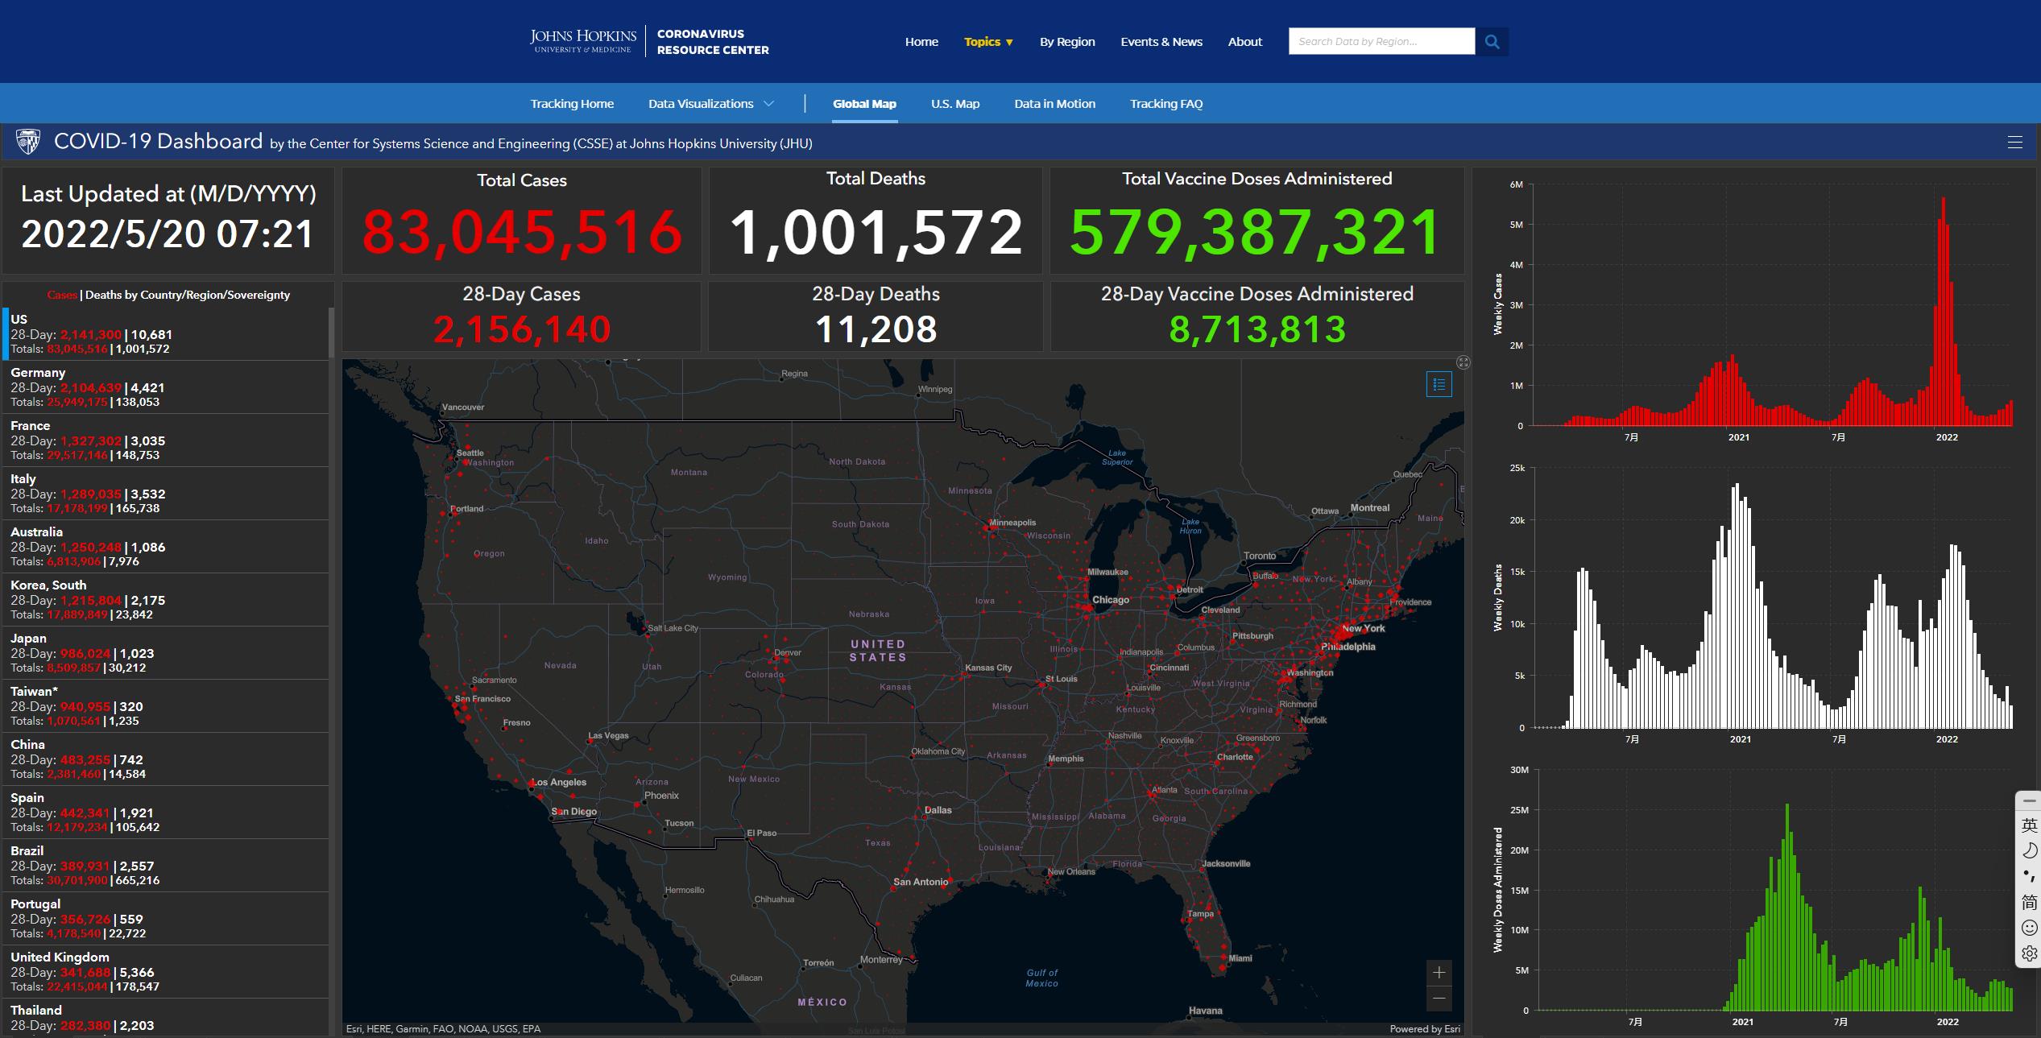Open the dashboard hamburger menu
Viewport: 2041px width, 1038px height.
coord(2014,143)
